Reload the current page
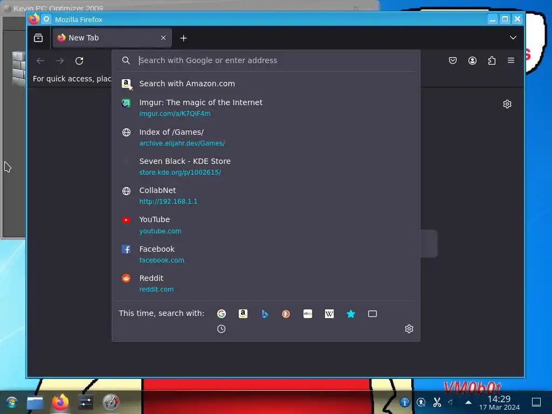 (x=79, y=60)
